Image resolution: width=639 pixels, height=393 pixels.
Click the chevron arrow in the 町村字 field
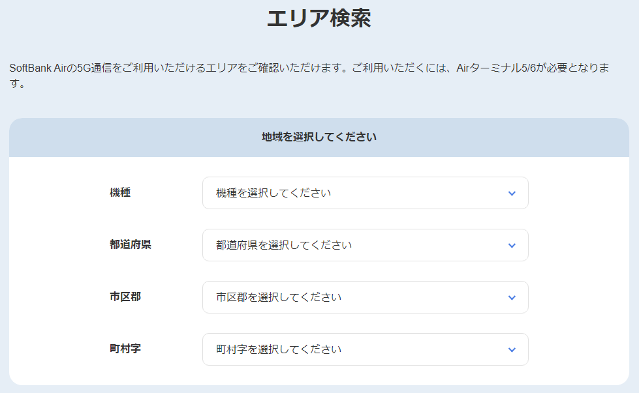click(x=512, y=350)
